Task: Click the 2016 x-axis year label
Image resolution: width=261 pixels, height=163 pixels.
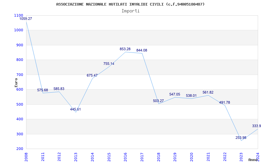Action: 126,157
